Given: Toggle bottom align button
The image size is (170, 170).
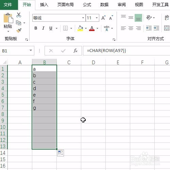Looking at the screenshot, I should click(138, 18).
